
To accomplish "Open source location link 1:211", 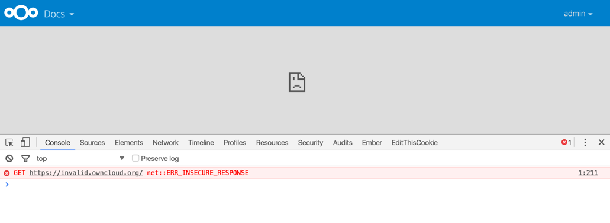I will point(588,173).
